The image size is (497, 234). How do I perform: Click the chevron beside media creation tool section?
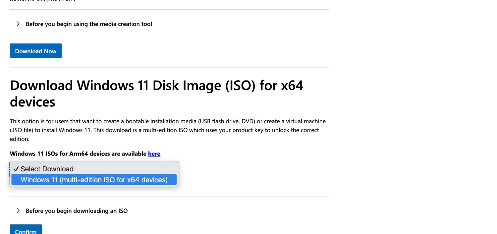coord(18,24)
